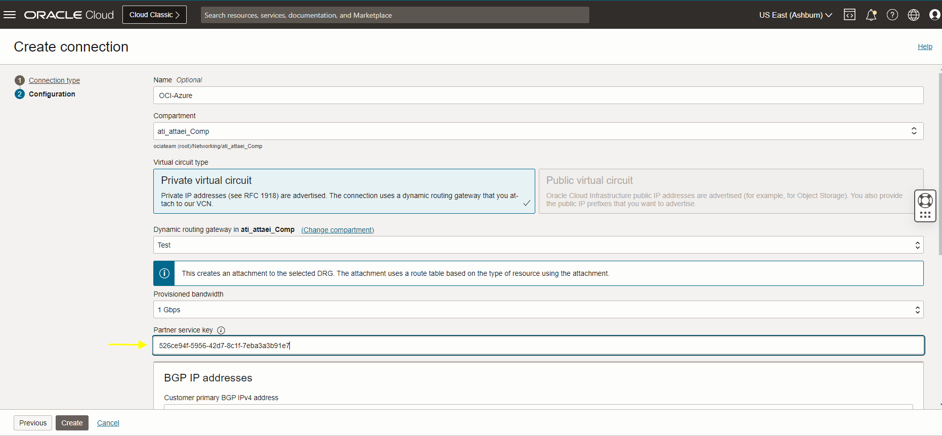Image resolution: width=942 pixels, height=436 pixels.
Task: Open the hamburger navigation menu
Action: (10, 15)
